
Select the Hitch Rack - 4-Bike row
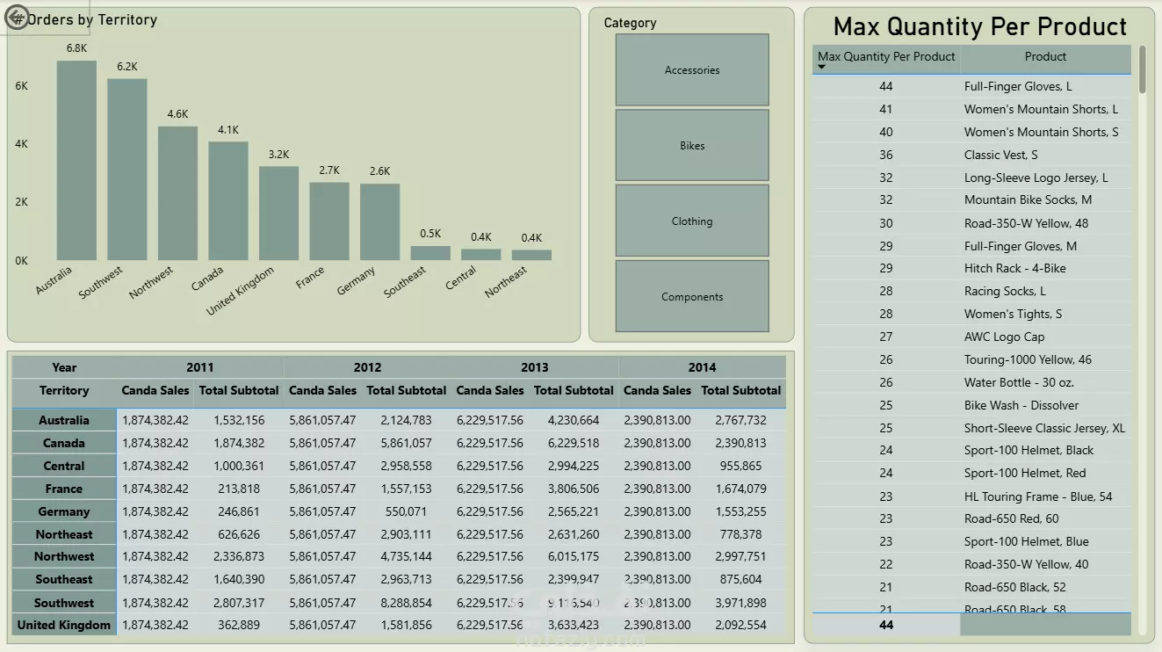pyautogui.click(x=971, y=268)
